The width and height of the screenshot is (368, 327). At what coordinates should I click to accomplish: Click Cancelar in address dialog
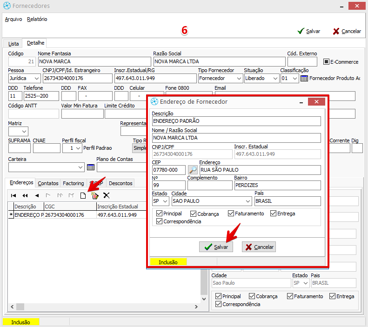(259, 247)
